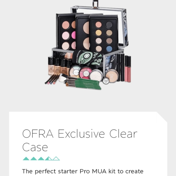The image size is (176, 176).
Task: Tap the eight-pan eyeshadow palette in product photo
Action: click(104, 34)
